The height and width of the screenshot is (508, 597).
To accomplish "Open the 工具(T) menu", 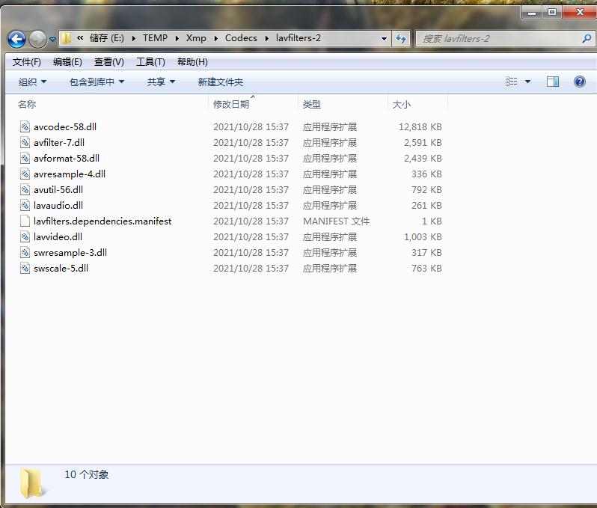I will tap(150, 62).
